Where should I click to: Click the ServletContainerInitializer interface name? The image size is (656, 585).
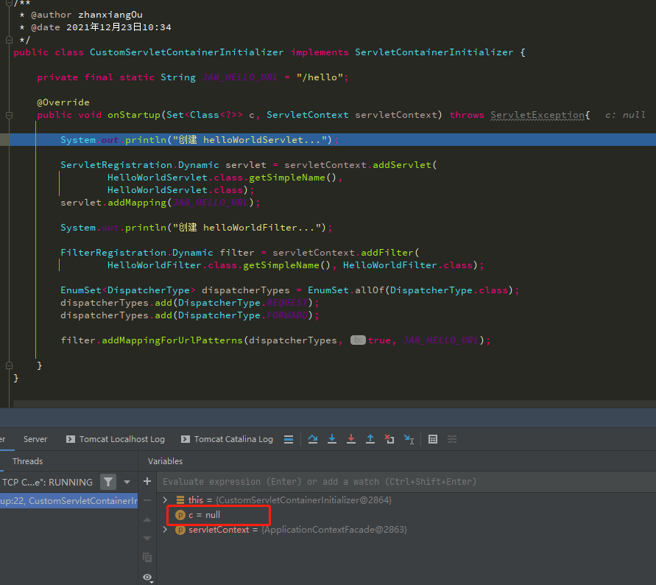coord(434,52)
